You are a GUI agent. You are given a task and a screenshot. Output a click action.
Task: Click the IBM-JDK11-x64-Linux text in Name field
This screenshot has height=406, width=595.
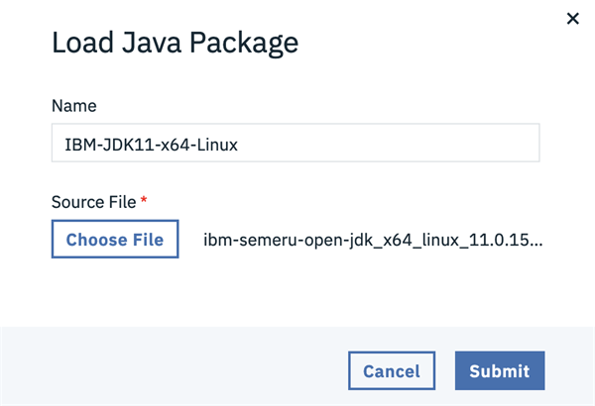click(146, 144)
